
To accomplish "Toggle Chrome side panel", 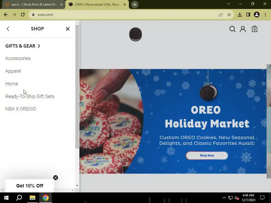I will point(248,15).
